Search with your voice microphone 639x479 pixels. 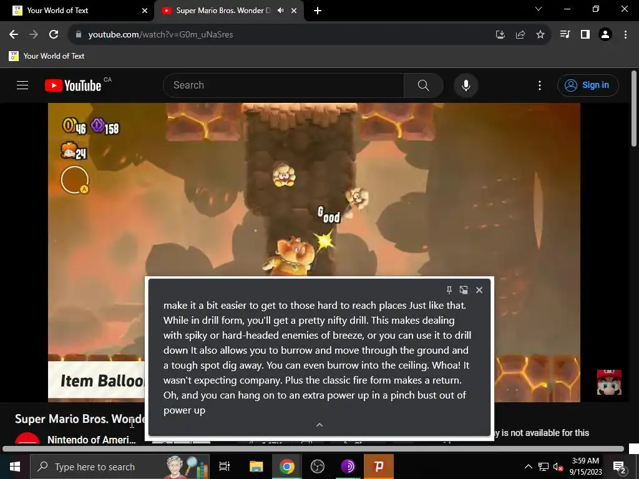(x=466, y=85)
